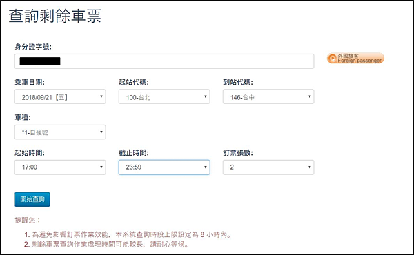Viewport: 414px width, 255px height.
Task: Click the 身分證字號 field label
Action: (33, 47)
